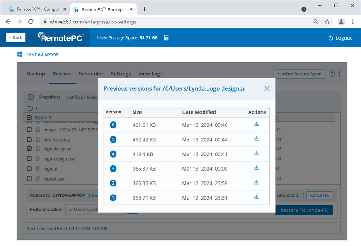Download version 5 from Mar 13, 00:44
The height and width of the screenshot is (246, 361).
tap(257, 139)
